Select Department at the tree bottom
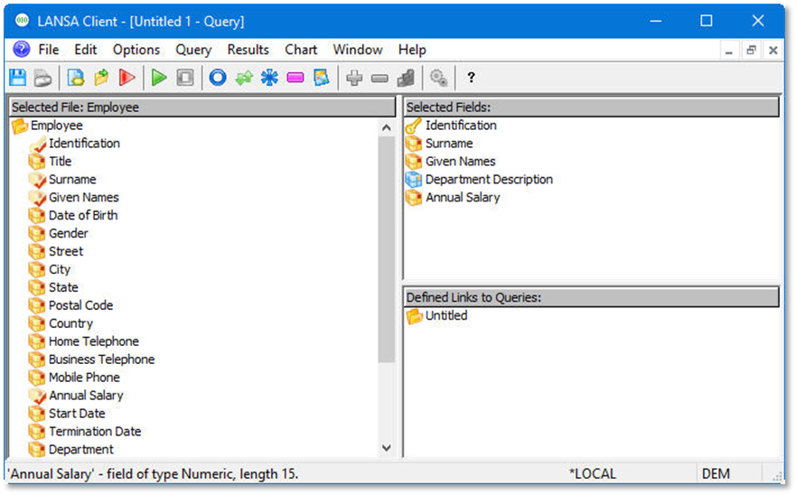 (81, 449)
